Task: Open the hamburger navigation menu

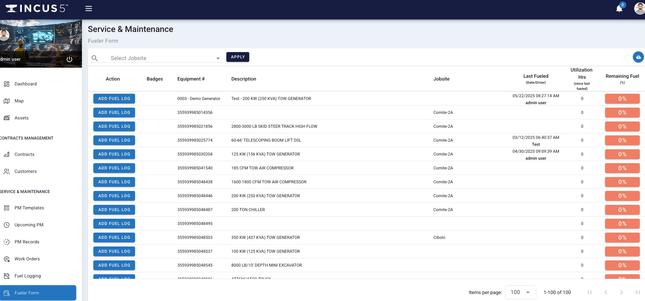Action: (89, 9)
